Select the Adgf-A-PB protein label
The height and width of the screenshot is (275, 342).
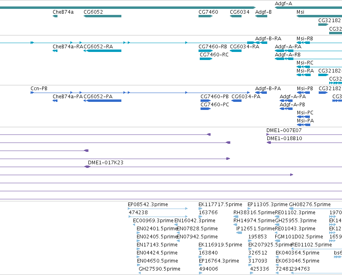292,105
